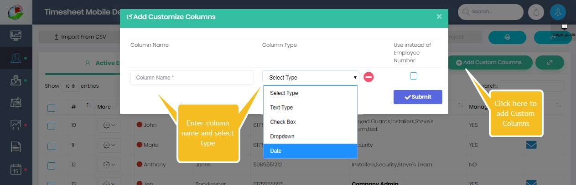Open the calendar icon in the sidebar
Image resolution: width=576 pixels, height=185 pixels.
[16, 170]
